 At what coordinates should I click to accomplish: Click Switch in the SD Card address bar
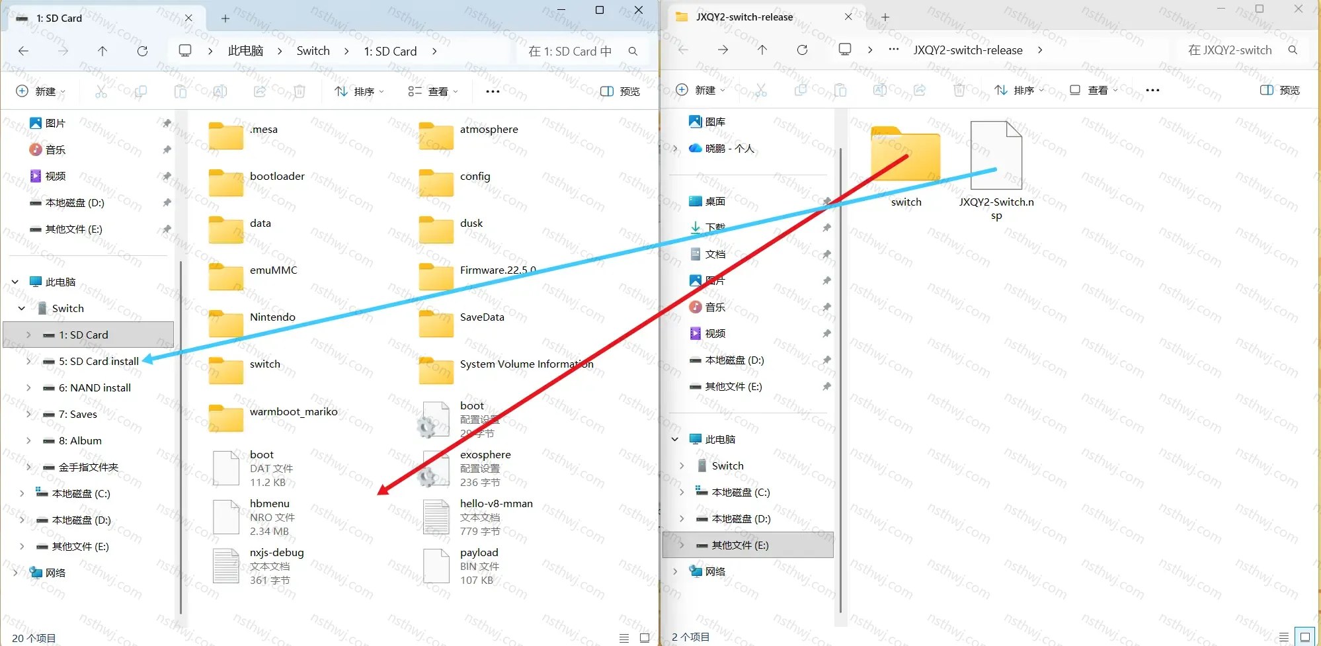[x=313, y=51]
